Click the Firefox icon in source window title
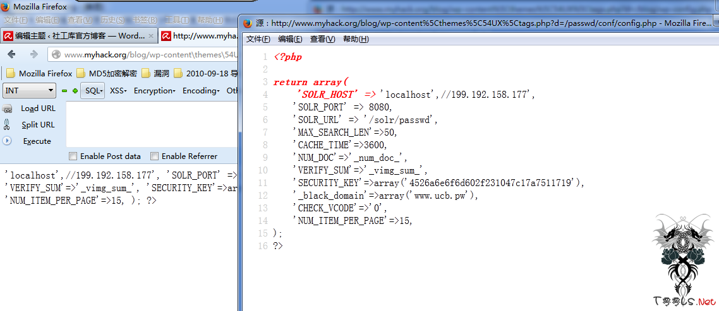719x311 pixels. coord(248,23)
